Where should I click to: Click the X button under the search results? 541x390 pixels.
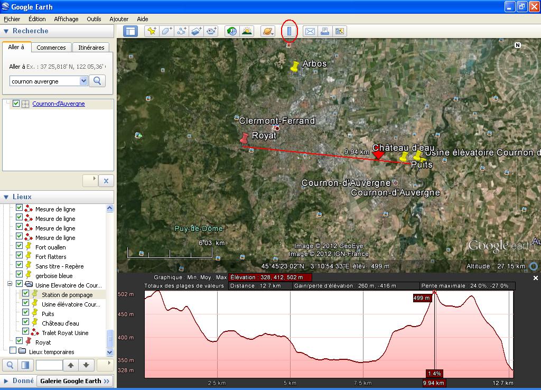[x=106, y=181]
